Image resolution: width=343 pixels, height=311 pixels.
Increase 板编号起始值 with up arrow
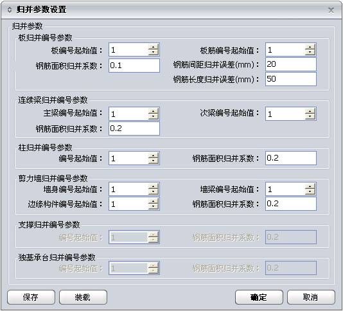(x=153, y=47)
